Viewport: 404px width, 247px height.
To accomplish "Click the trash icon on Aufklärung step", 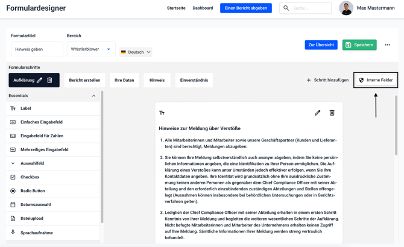I will 50,80.
